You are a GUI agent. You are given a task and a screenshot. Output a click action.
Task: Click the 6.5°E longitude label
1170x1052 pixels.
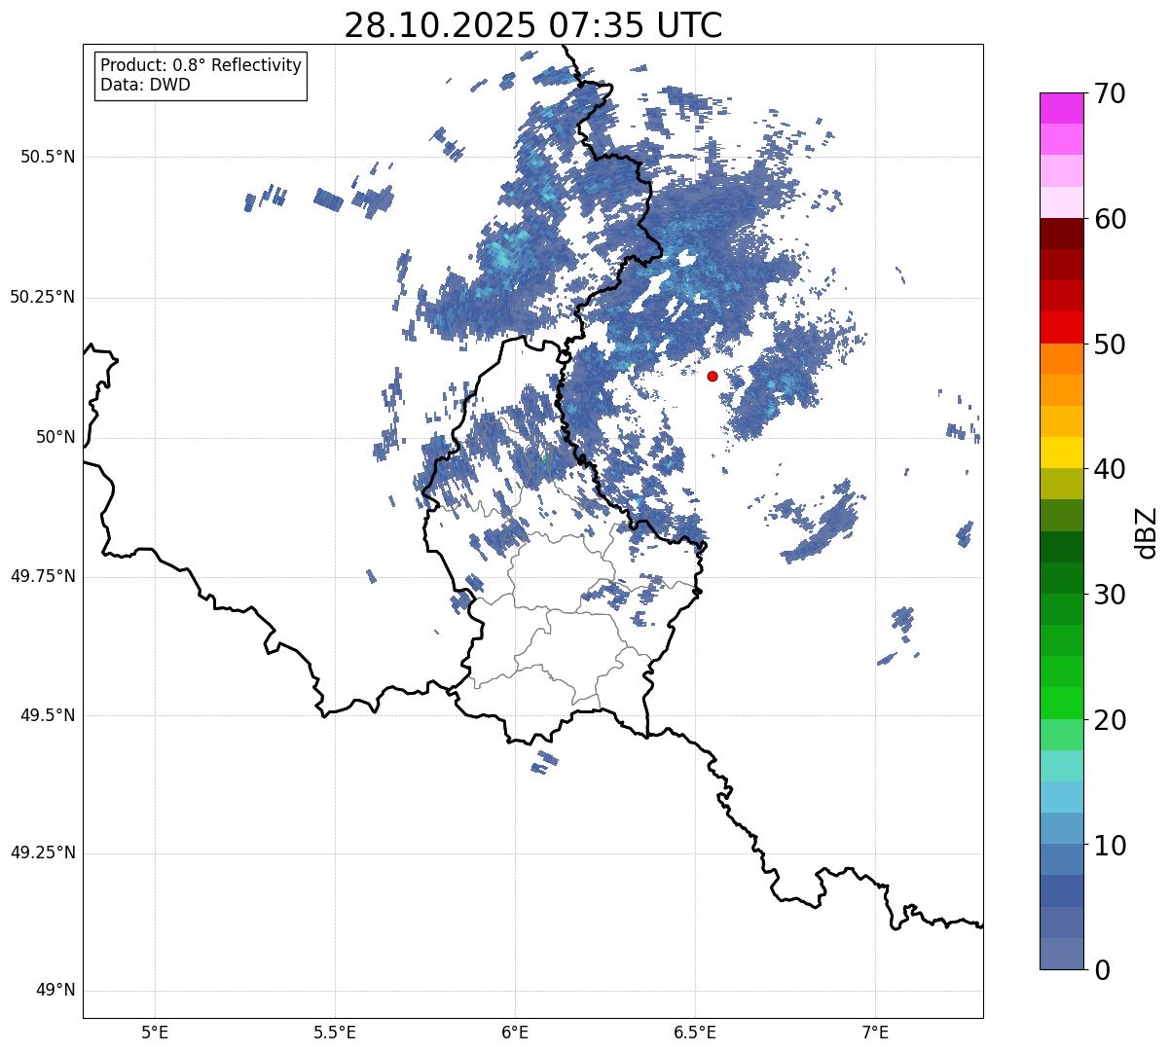click(695, 1033)
